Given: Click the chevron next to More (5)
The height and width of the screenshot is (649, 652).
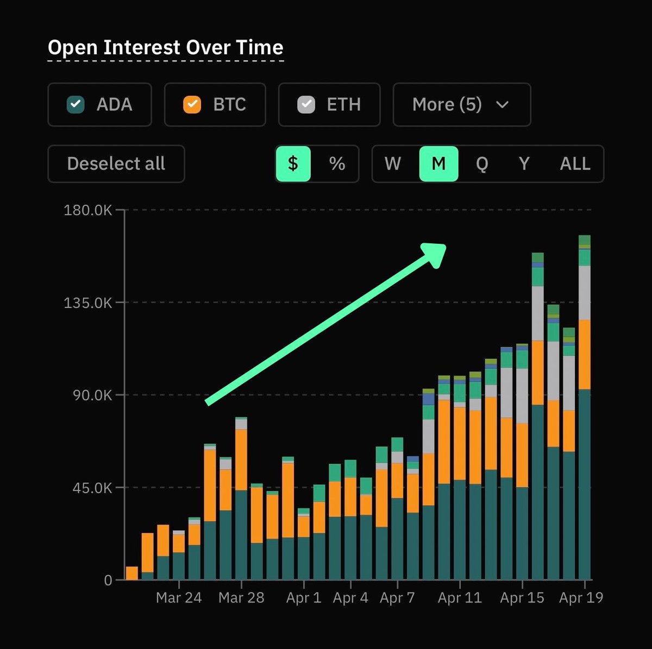Looking at the screenshot, I should 503,104.
